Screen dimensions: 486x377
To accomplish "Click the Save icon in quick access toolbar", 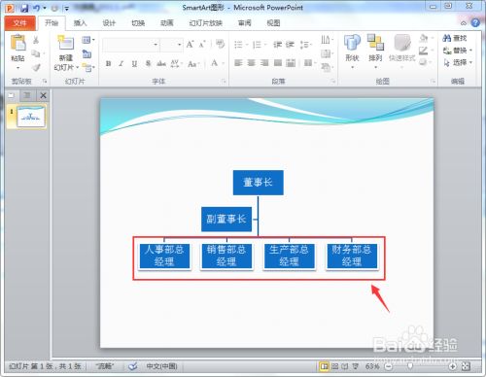I will click(x=24, y=8).
